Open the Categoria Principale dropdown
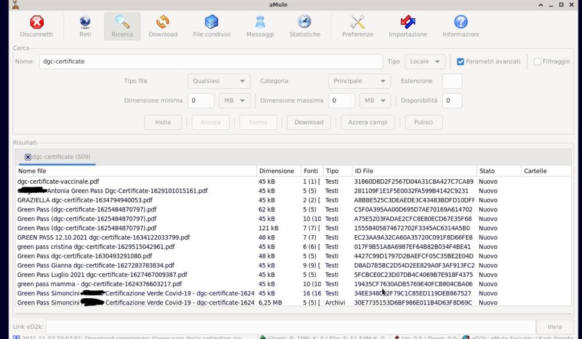The height and width of the screenshot is (339, 582). coord(359,81)
